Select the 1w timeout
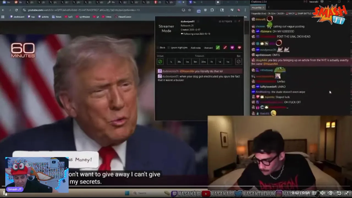Screen dimensions: 352x198 [228, 62]
